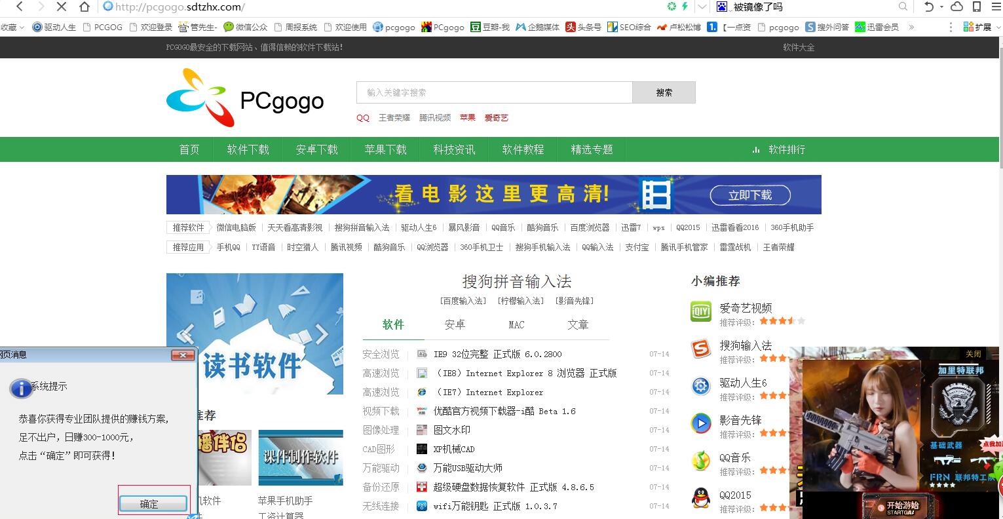Screen dimensions: 1003x519
Task: Switch to the 安卓 tab
Action: coord(455,325)
